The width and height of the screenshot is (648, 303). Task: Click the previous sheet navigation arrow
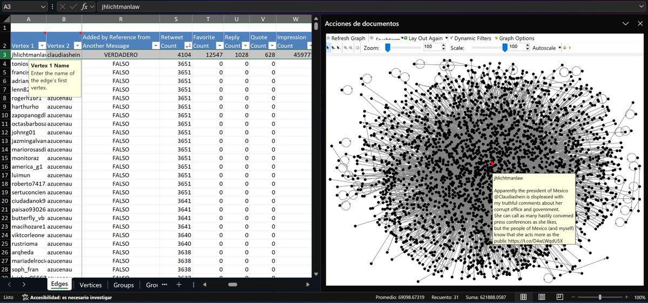(10, 285)
